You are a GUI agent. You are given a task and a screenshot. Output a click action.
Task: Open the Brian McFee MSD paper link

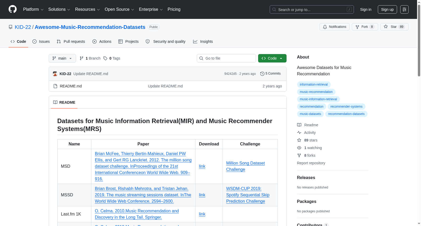(x=143, y=166)
